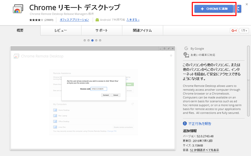Click the 不正行為を報告 link
Viewport: 251px width, 156px height.
pos(200,124)
